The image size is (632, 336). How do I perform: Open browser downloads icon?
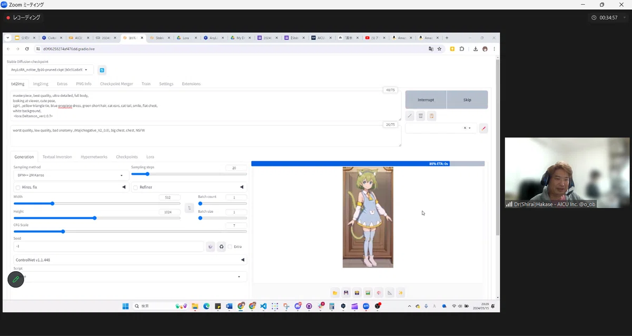476,49
